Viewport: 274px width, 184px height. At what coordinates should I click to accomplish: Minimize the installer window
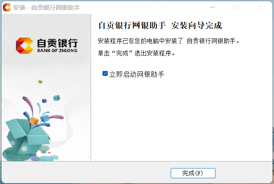point(212,7)
